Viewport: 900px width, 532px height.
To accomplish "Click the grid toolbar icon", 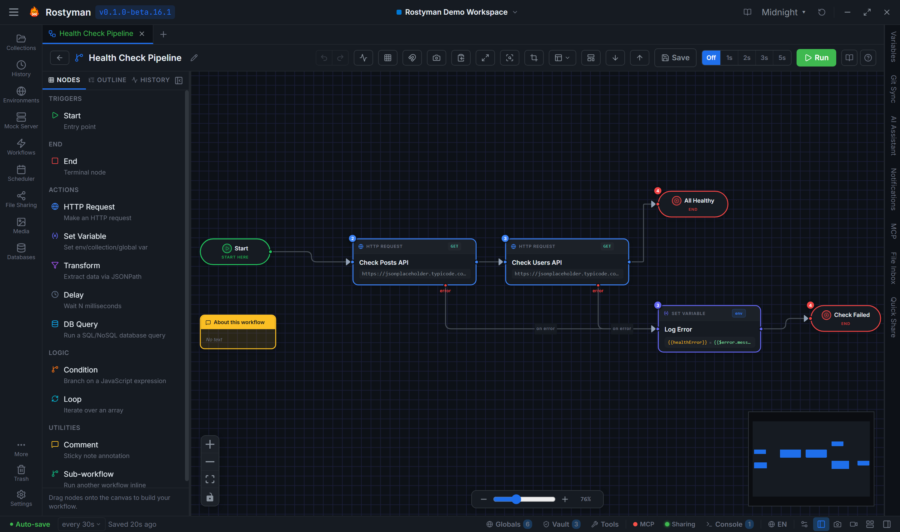I will point(388,58).
